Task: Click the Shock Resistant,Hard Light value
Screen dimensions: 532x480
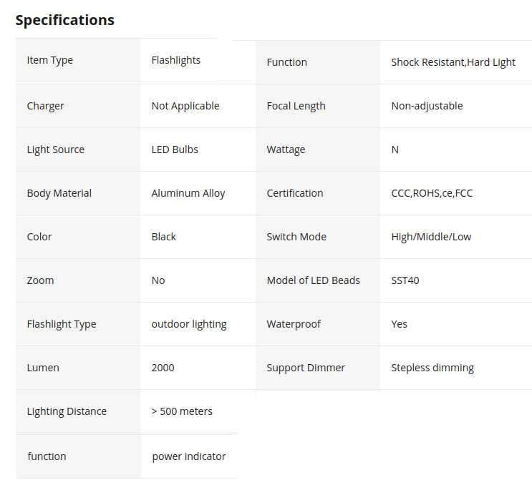Action: point(453,62)
